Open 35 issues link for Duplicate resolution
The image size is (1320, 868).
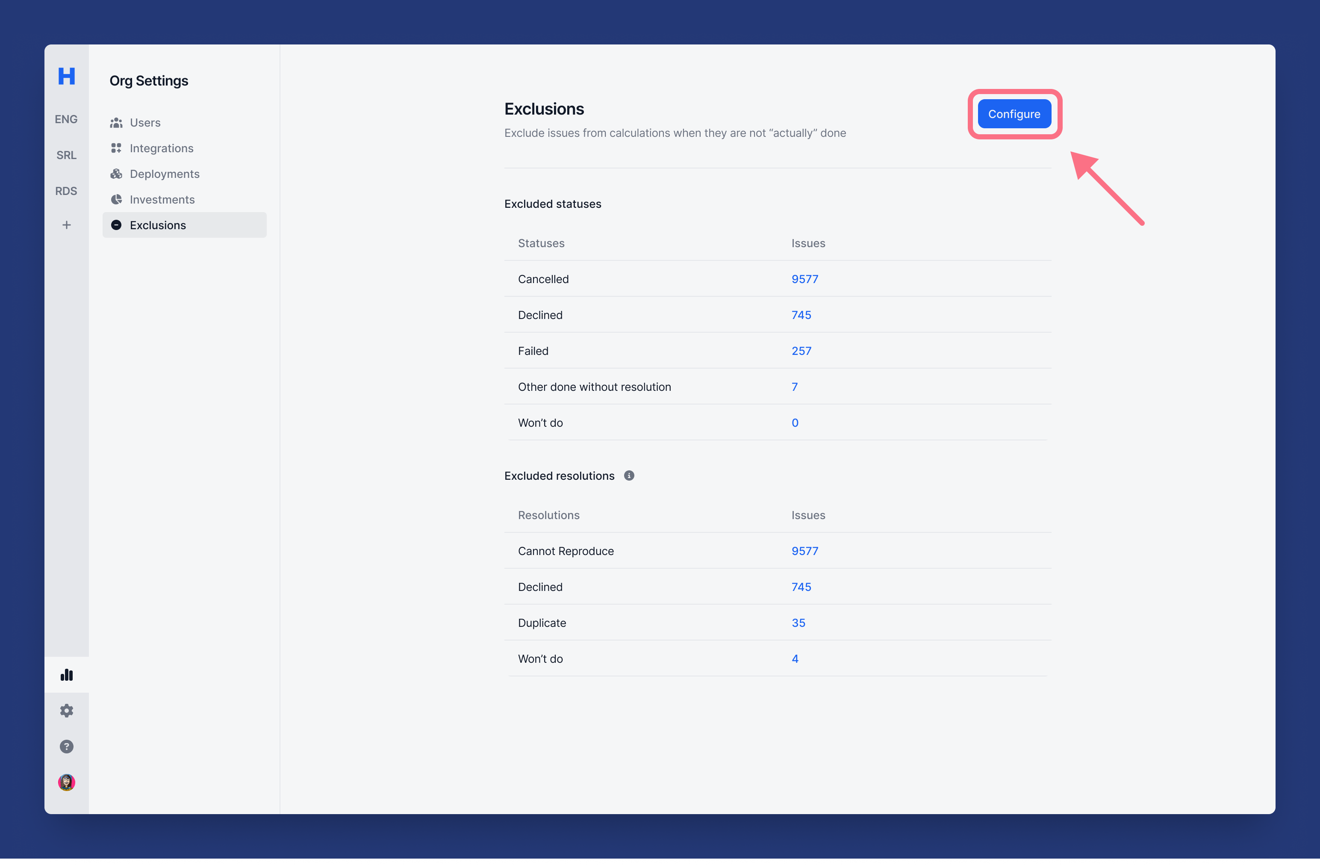pyautogui.click(x=798, y=623)
